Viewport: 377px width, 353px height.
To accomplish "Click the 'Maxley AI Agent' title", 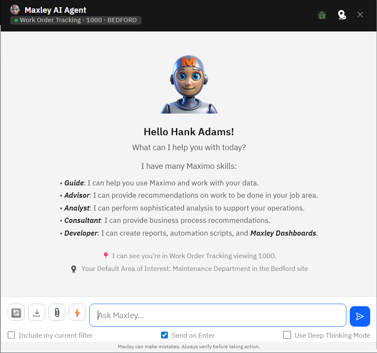I will tap(55, 10).
